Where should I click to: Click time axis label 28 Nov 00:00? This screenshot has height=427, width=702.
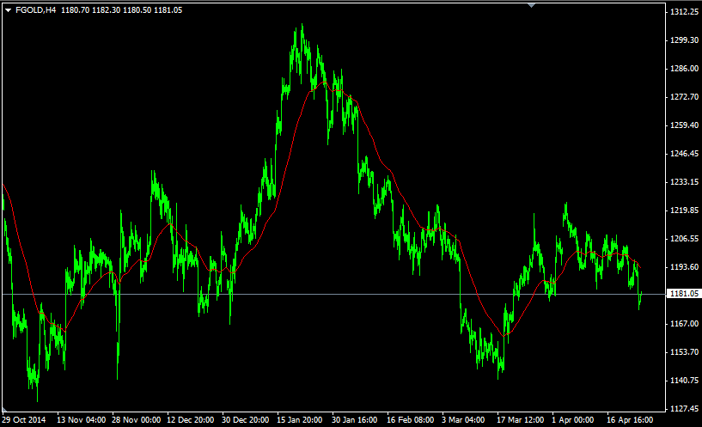coord(136,420)
